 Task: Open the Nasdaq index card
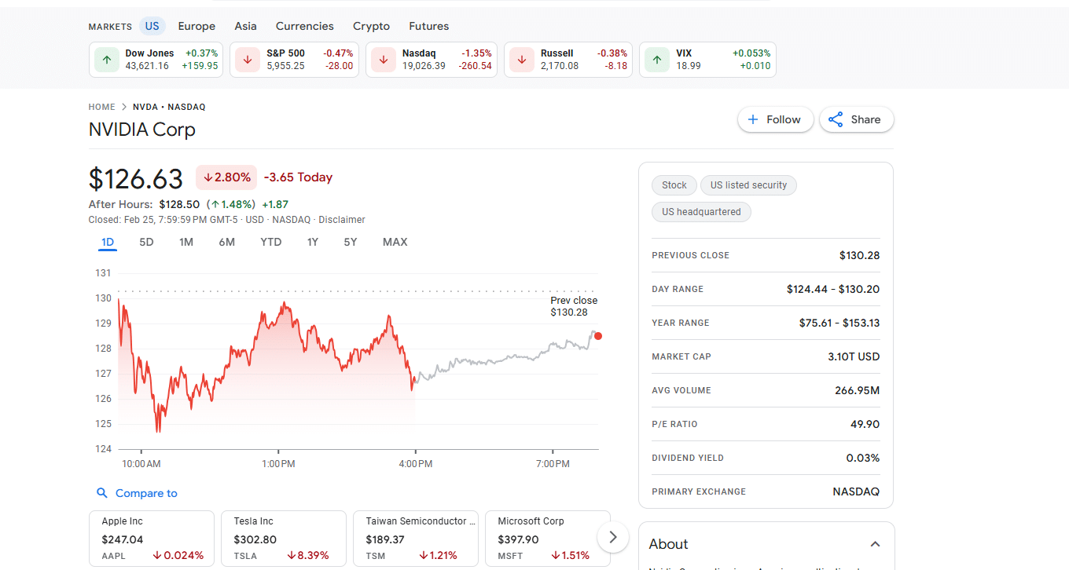point(432,60)
